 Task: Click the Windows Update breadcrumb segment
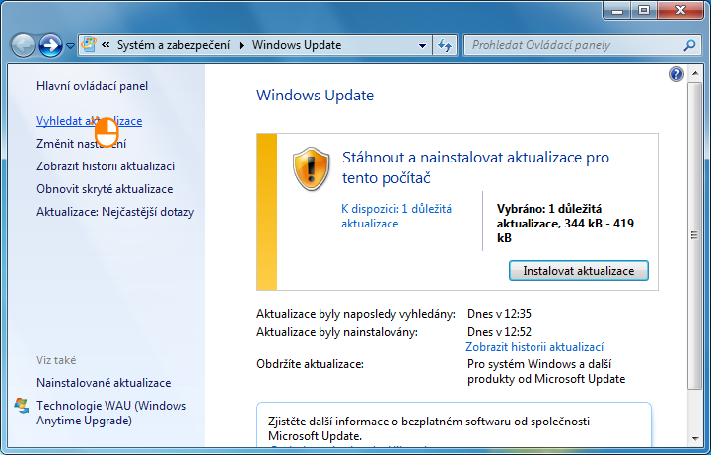(x=297, y=45)
